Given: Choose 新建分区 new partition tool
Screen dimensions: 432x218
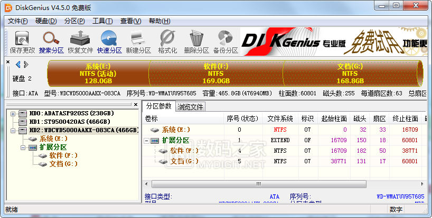Looking at the screenshot, I should (138, 42).
